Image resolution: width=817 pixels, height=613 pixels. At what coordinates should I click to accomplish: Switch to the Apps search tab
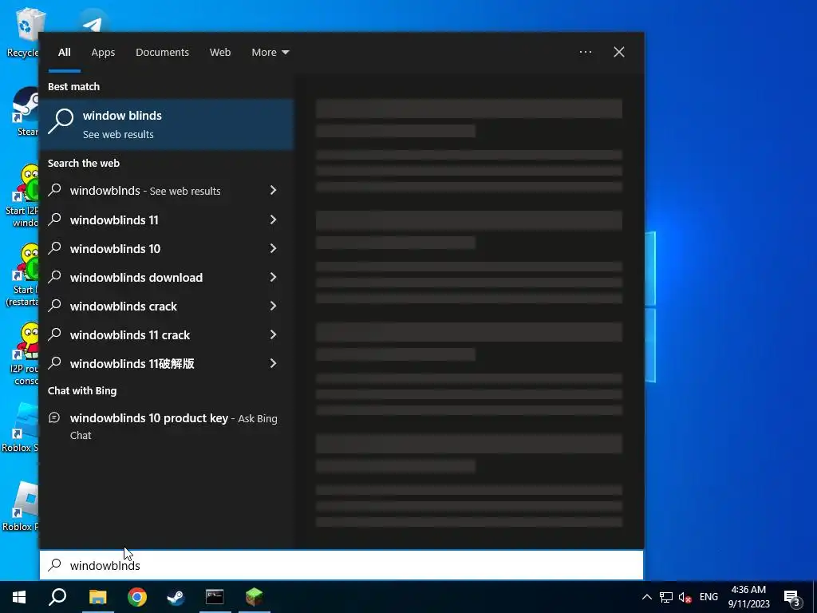click(103, 52)
